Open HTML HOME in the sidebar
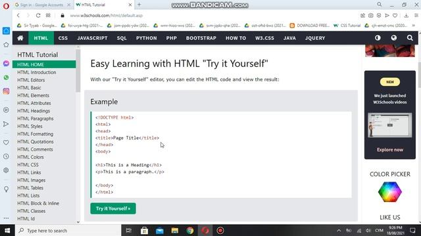The image size is (421, 236). point(44,64)
